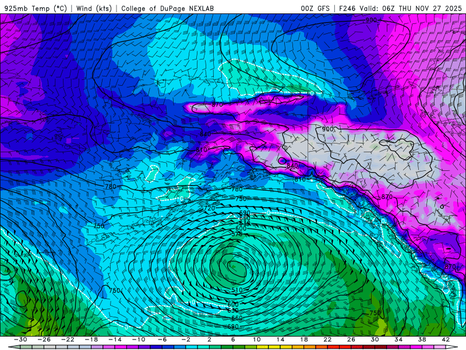Click the -22 color scale label

(68, 339)
